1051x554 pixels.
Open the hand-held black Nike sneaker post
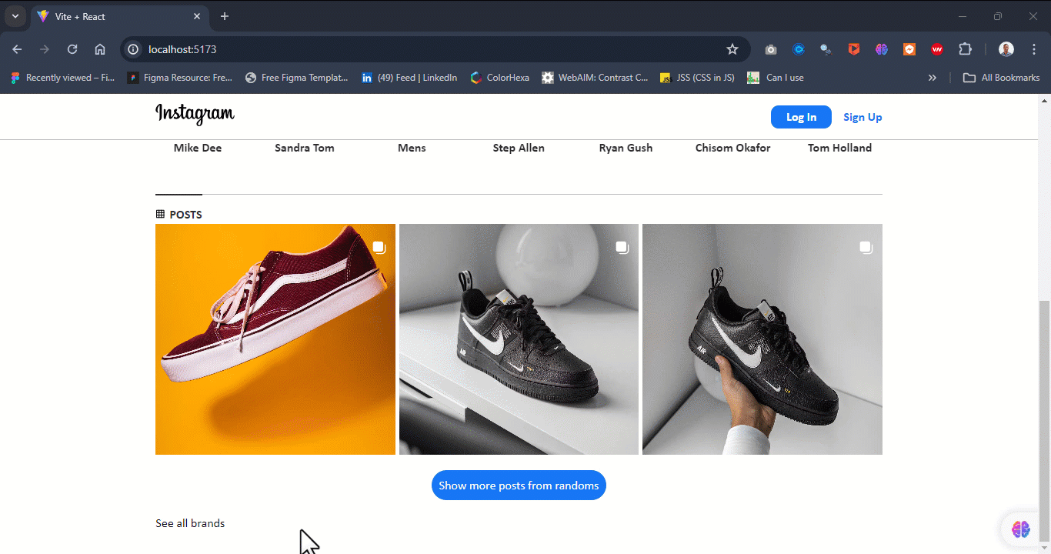(x=762, y=339)
